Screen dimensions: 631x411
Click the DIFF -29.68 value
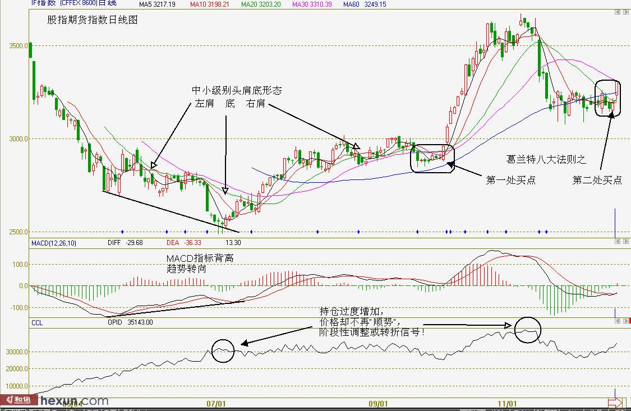tap(125, 242)
